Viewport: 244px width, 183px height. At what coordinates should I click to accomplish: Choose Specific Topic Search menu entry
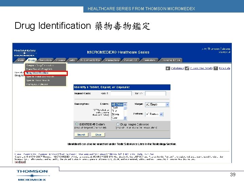[x=45, y=80]
